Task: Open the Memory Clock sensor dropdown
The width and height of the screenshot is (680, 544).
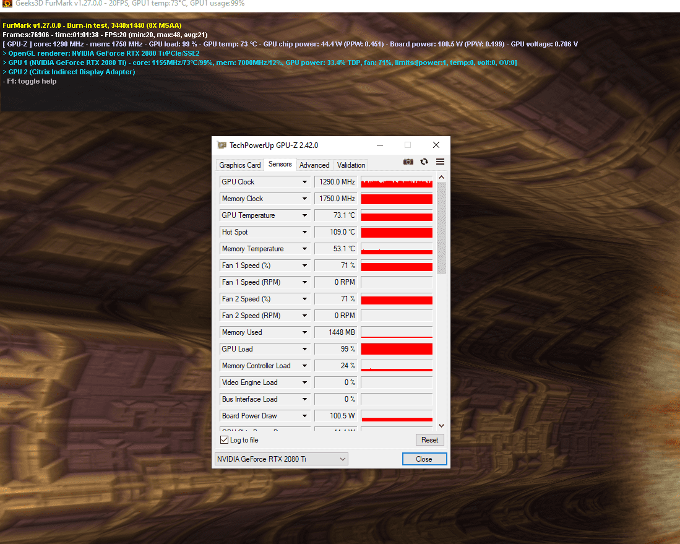Action: 305,199
